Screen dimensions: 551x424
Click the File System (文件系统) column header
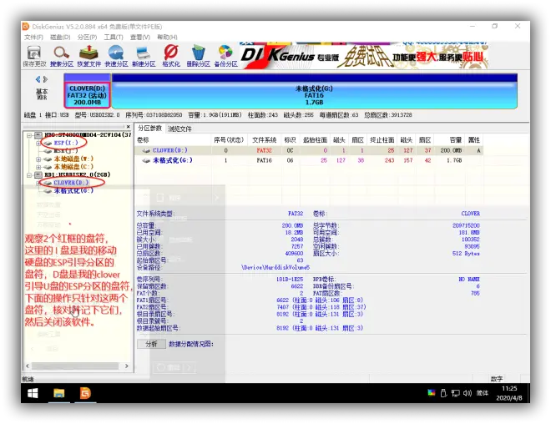[x=265, y=140]
